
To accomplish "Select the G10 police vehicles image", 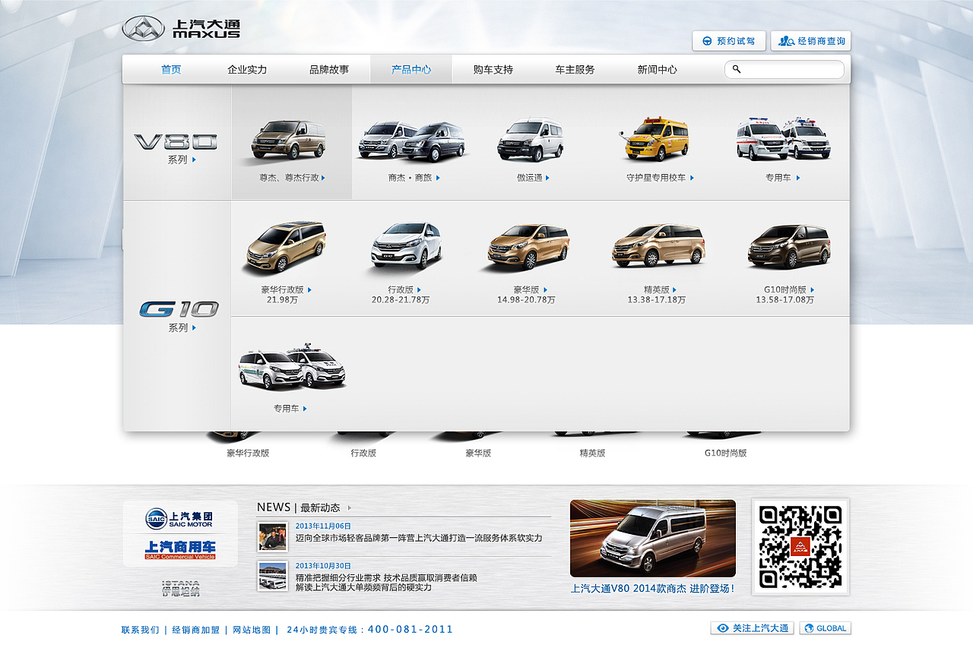I will 293,366.
